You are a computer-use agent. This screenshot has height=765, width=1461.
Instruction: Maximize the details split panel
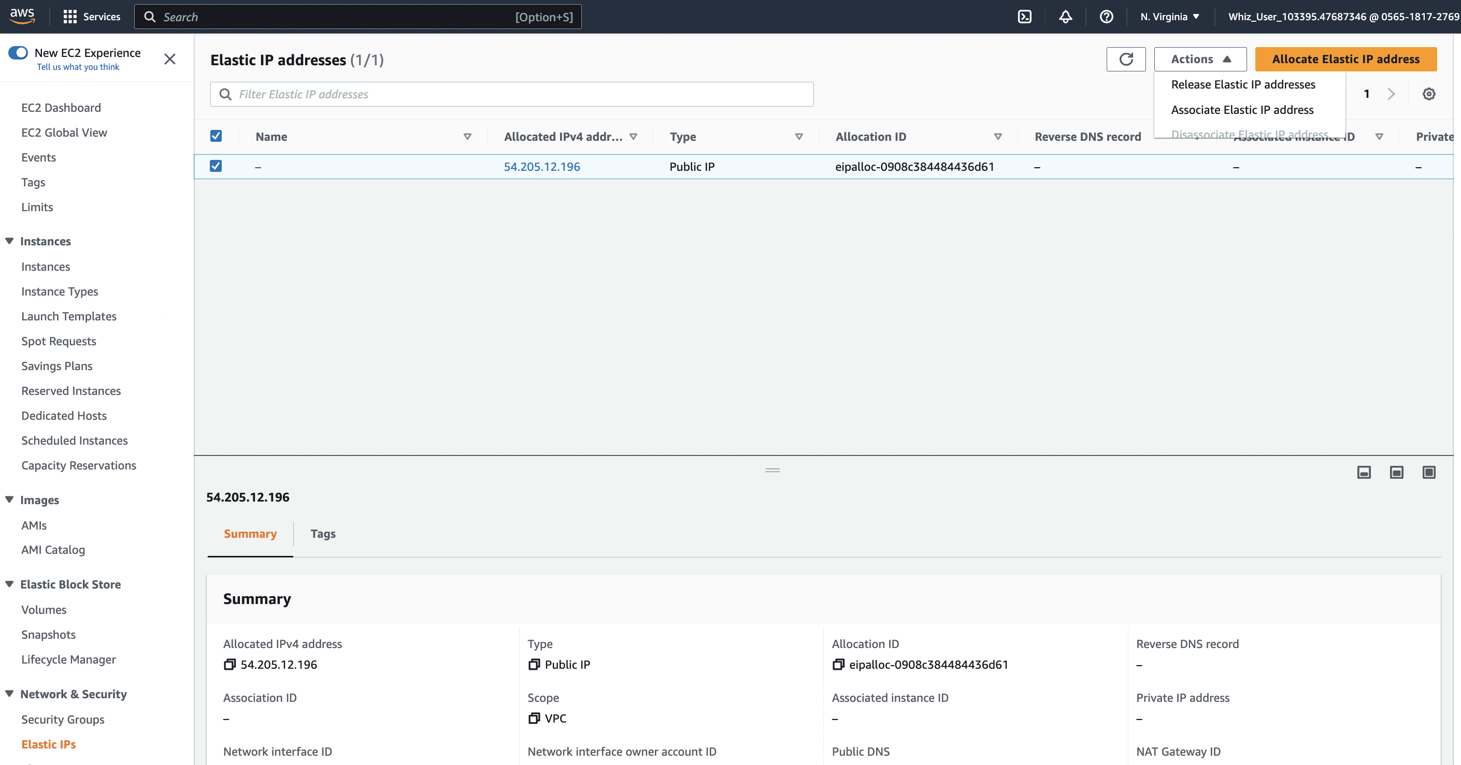click(x=1429, y=472)
